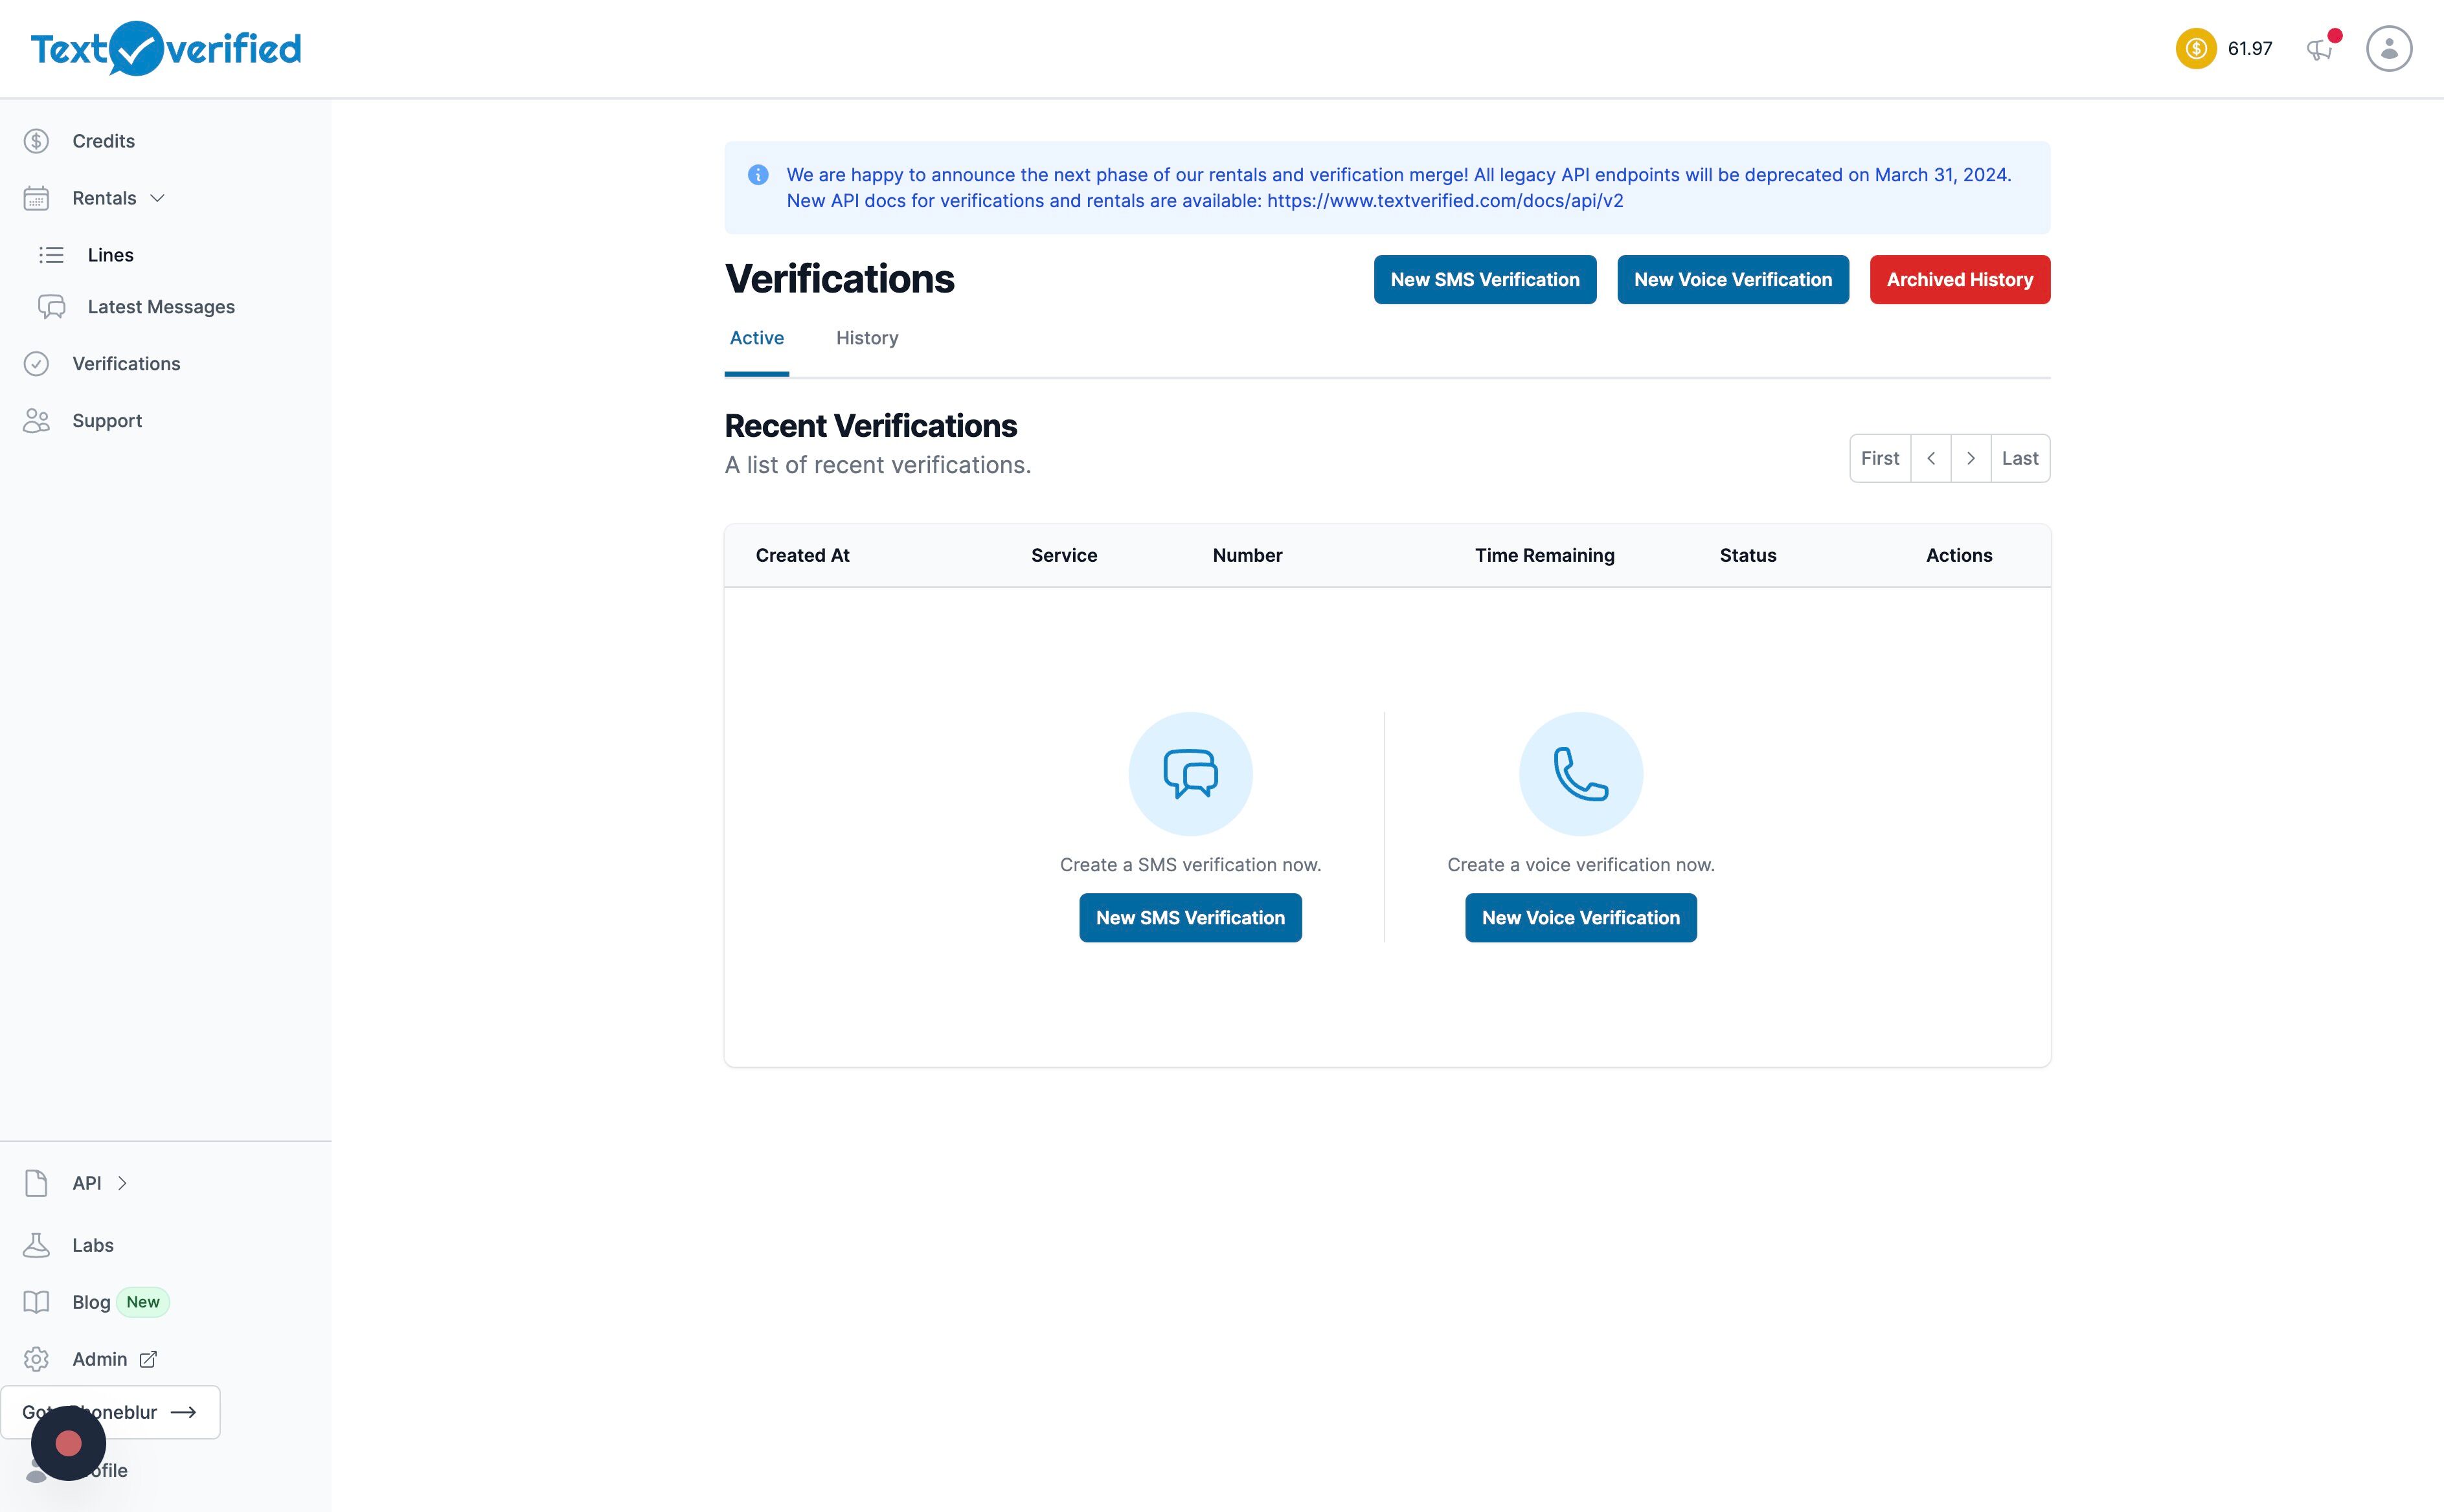Screen dimensions: 2444x1512
Task: Open Admin via the gear icon
Action: pos(37,1359)
